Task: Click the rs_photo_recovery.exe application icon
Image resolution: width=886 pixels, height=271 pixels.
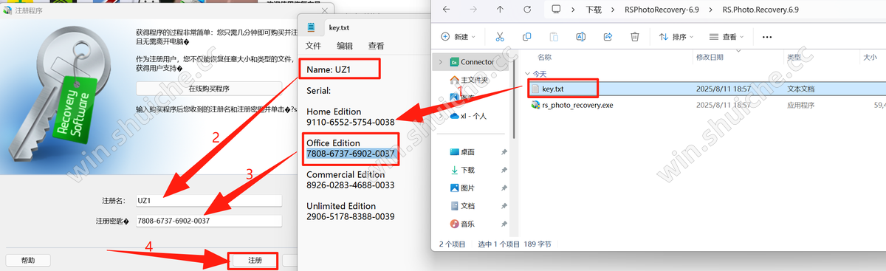Action: click(x=535, y=105)
